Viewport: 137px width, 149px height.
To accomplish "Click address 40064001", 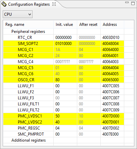I will 110,56.
